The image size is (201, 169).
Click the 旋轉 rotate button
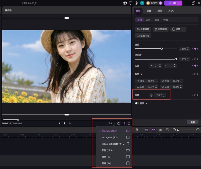[178, 29]
